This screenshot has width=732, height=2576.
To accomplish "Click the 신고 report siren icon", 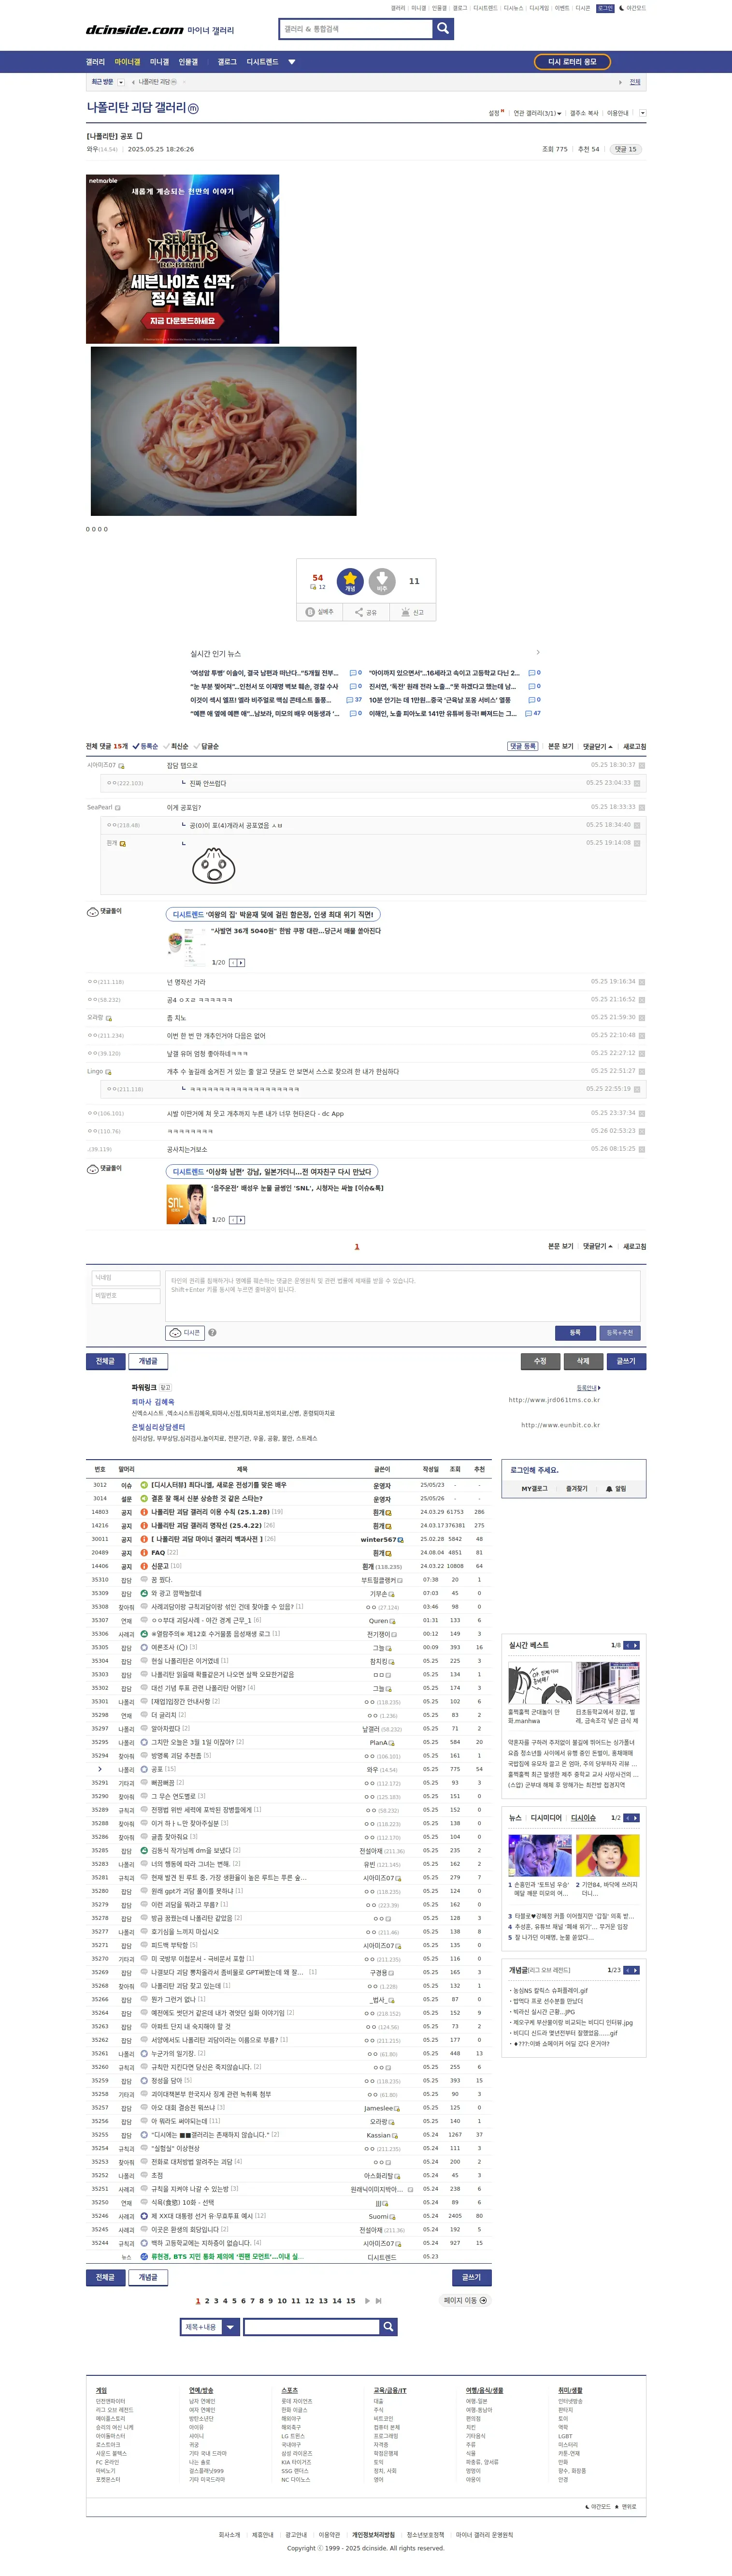I will coord(412,612).
